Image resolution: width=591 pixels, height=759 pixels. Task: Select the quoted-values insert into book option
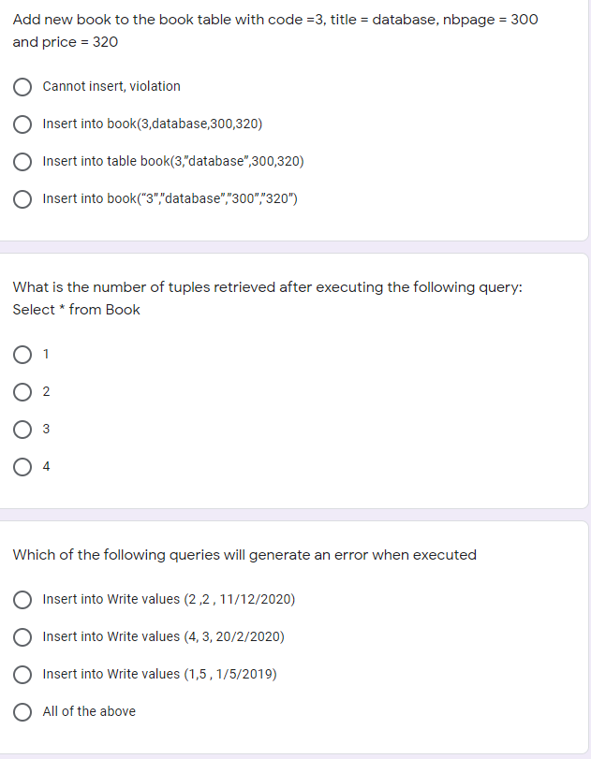tap(22, 199)
